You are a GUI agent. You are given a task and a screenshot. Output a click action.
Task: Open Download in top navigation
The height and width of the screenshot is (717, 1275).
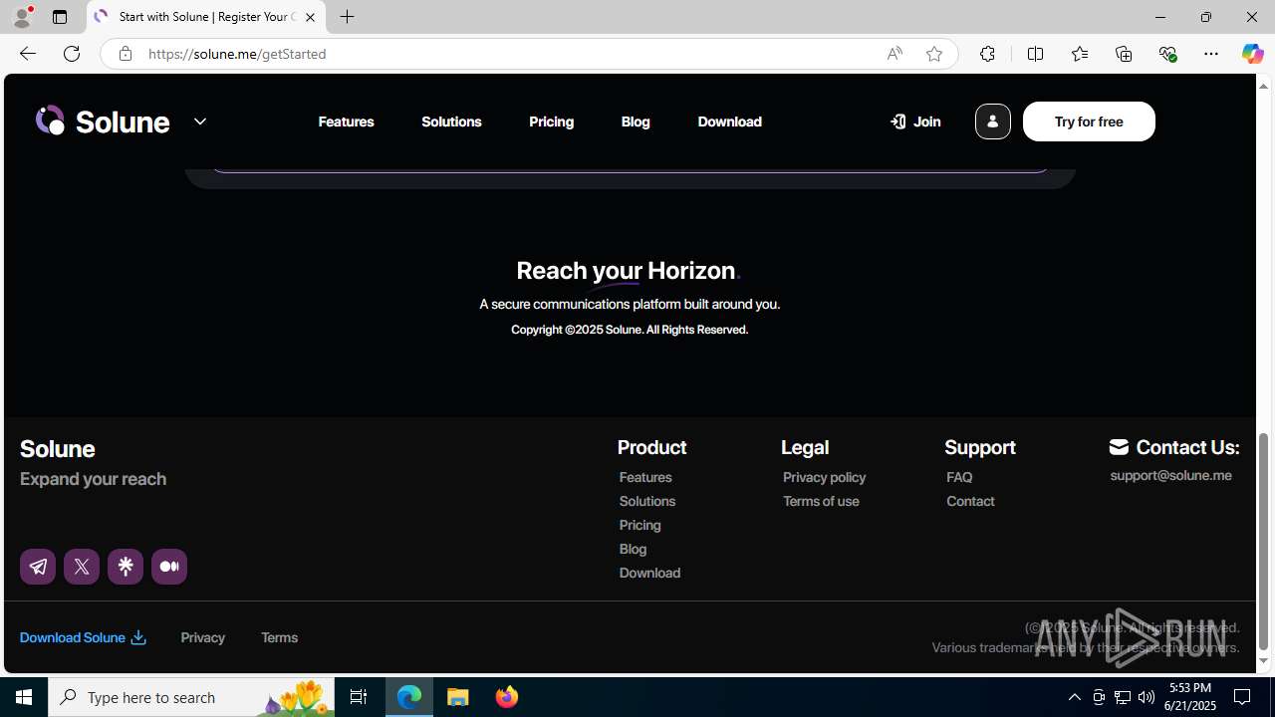[x=730, y=121]
